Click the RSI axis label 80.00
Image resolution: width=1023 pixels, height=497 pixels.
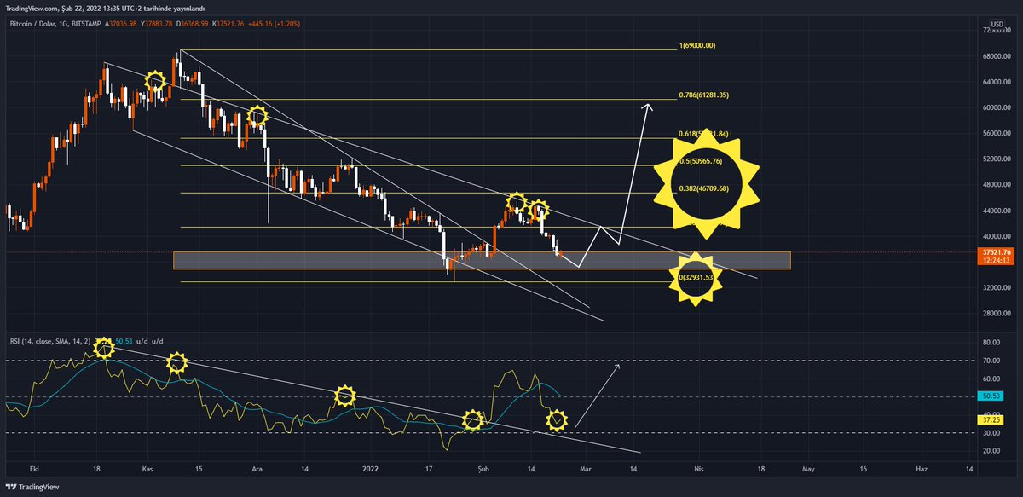(992, 343)
